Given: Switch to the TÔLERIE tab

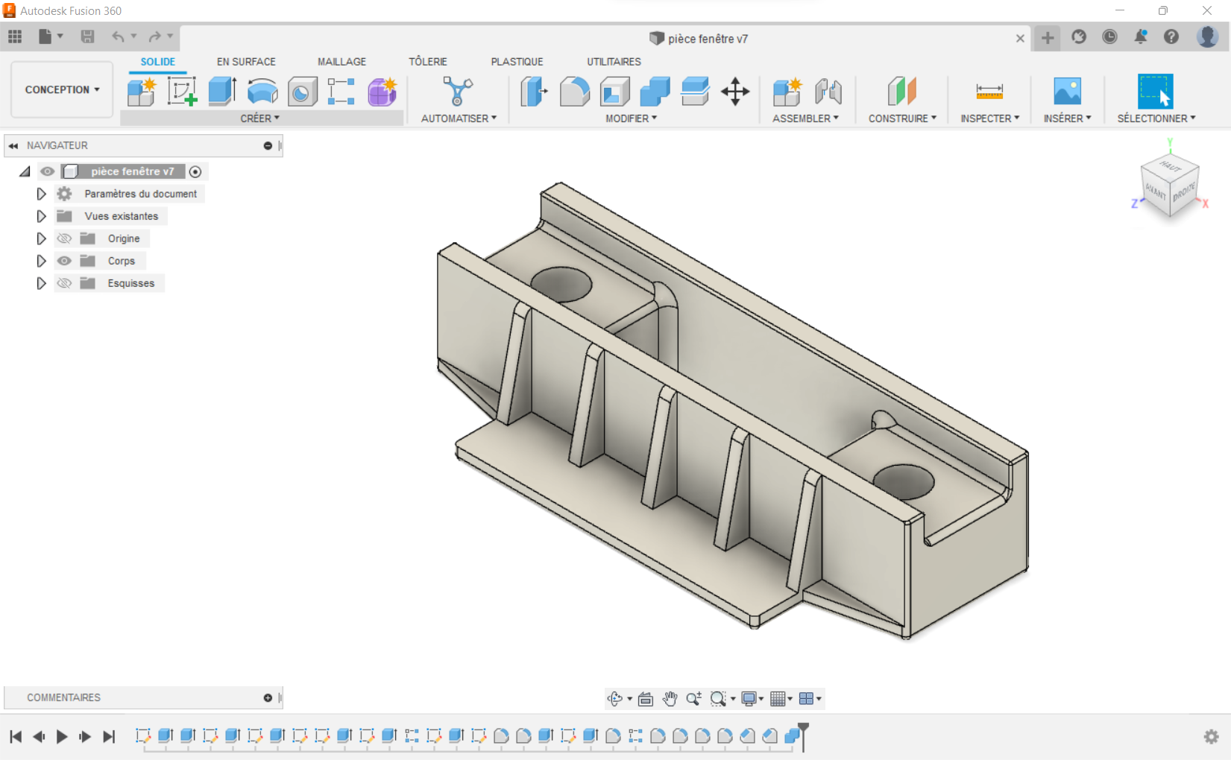Looking at the screenshot, I should [428, 62].
